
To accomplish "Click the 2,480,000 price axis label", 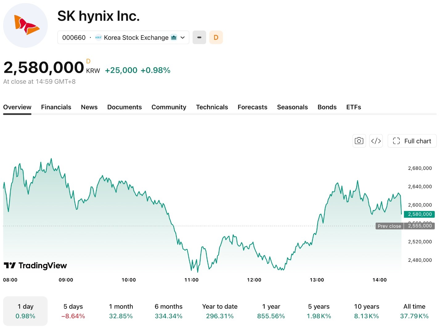I will [x=420, y=260].
